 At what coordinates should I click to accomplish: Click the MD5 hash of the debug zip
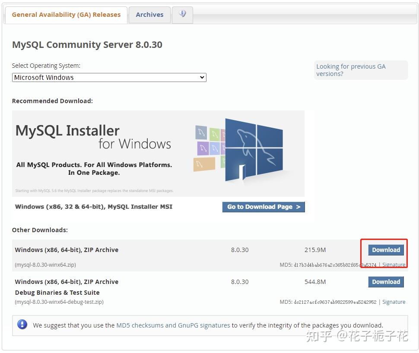(x=335, y=302)
